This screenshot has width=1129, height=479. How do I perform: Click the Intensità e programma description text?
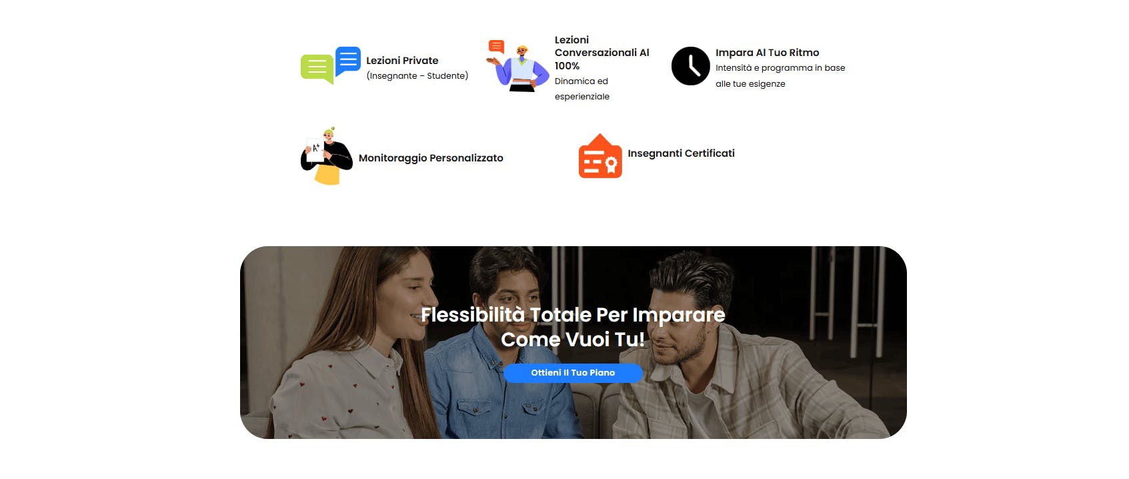click(780, 75)
